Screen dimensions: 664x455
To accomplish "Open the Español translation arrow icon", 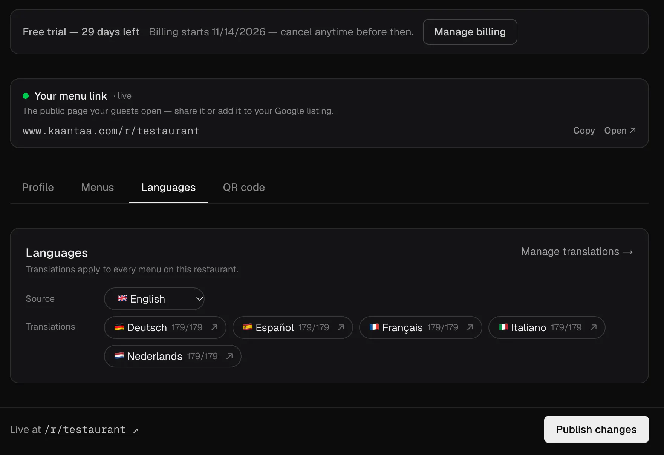I will [x=341, y=327].
